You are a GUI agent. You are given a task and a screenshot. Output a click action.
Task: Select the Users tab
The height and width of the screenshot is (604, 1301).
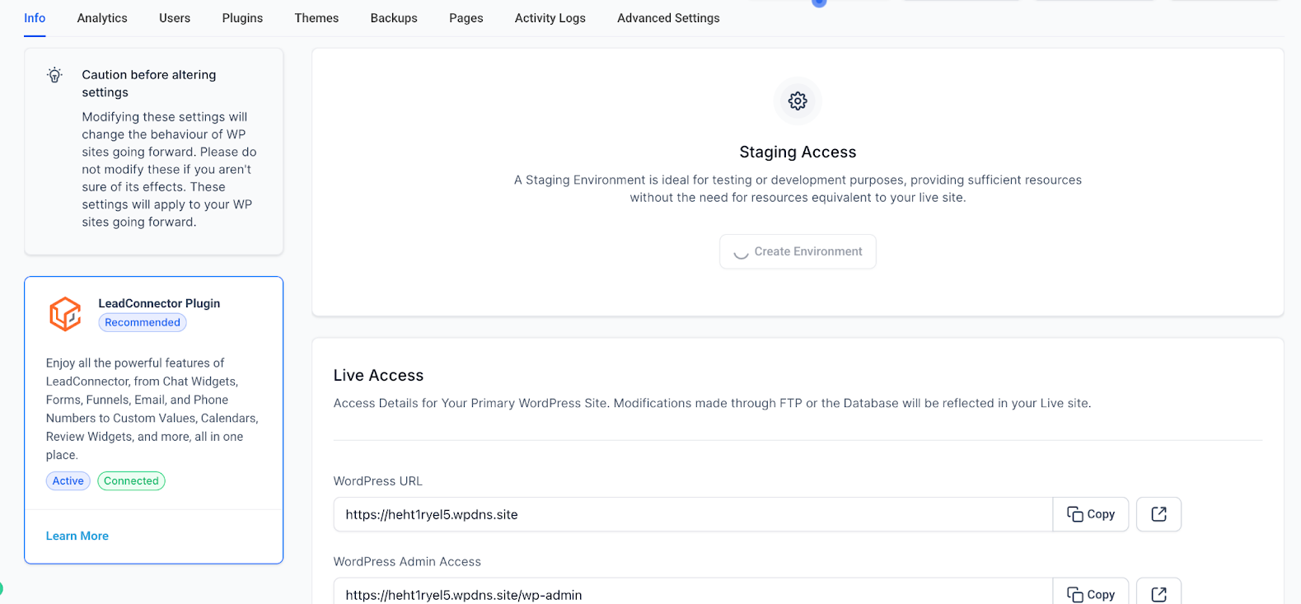click(x=174, y=17)
